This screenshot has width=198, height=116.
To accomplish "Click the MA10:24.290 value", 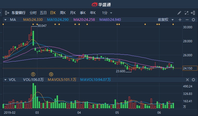I will click(58, 20).
